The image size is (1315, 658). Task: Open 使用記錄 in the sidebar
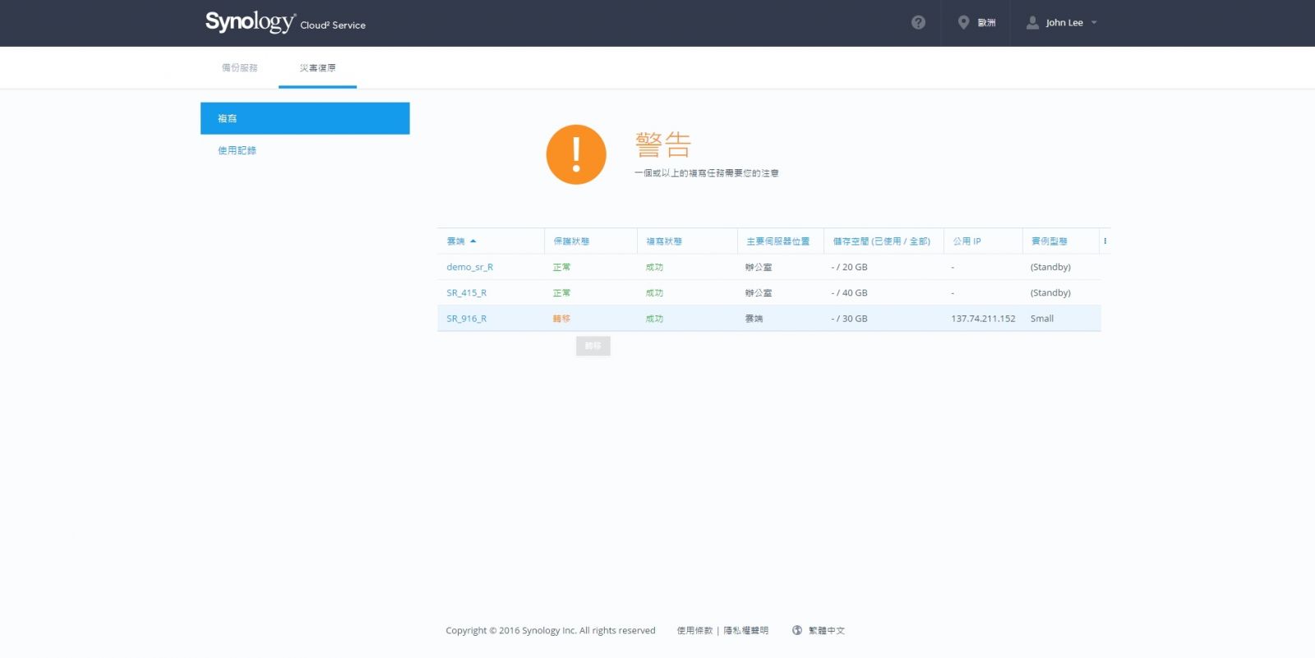coord(237,150)
